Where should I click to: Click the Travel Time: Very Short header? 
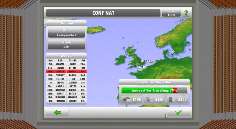coord(154,82)
